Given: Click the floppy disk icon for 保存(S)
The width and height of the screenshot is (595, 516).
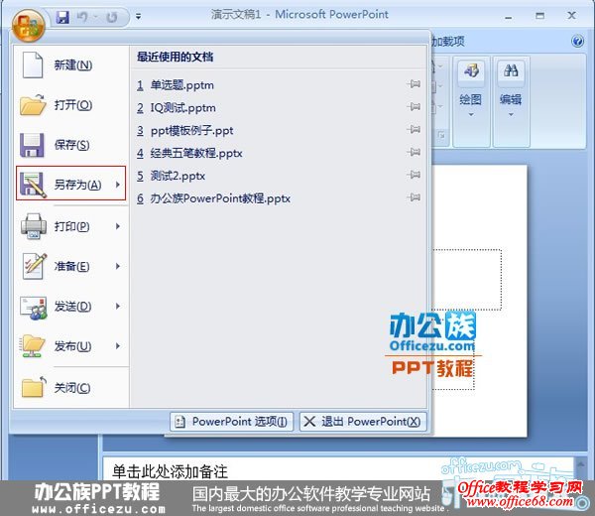Looking at the screenshot, I should [32, 145].
